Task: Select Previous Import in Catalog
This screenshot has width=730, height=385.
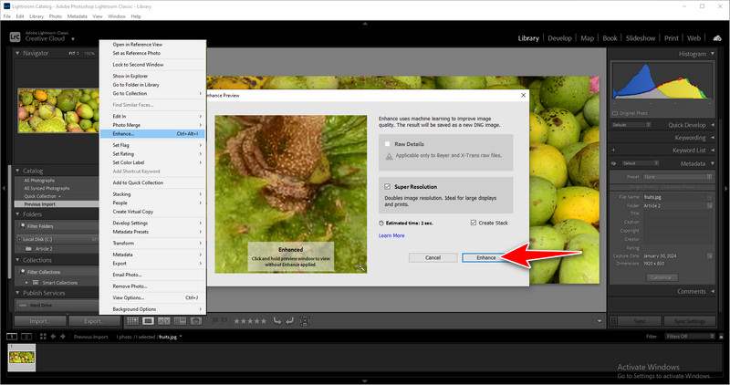Action: tap(57, 204)
